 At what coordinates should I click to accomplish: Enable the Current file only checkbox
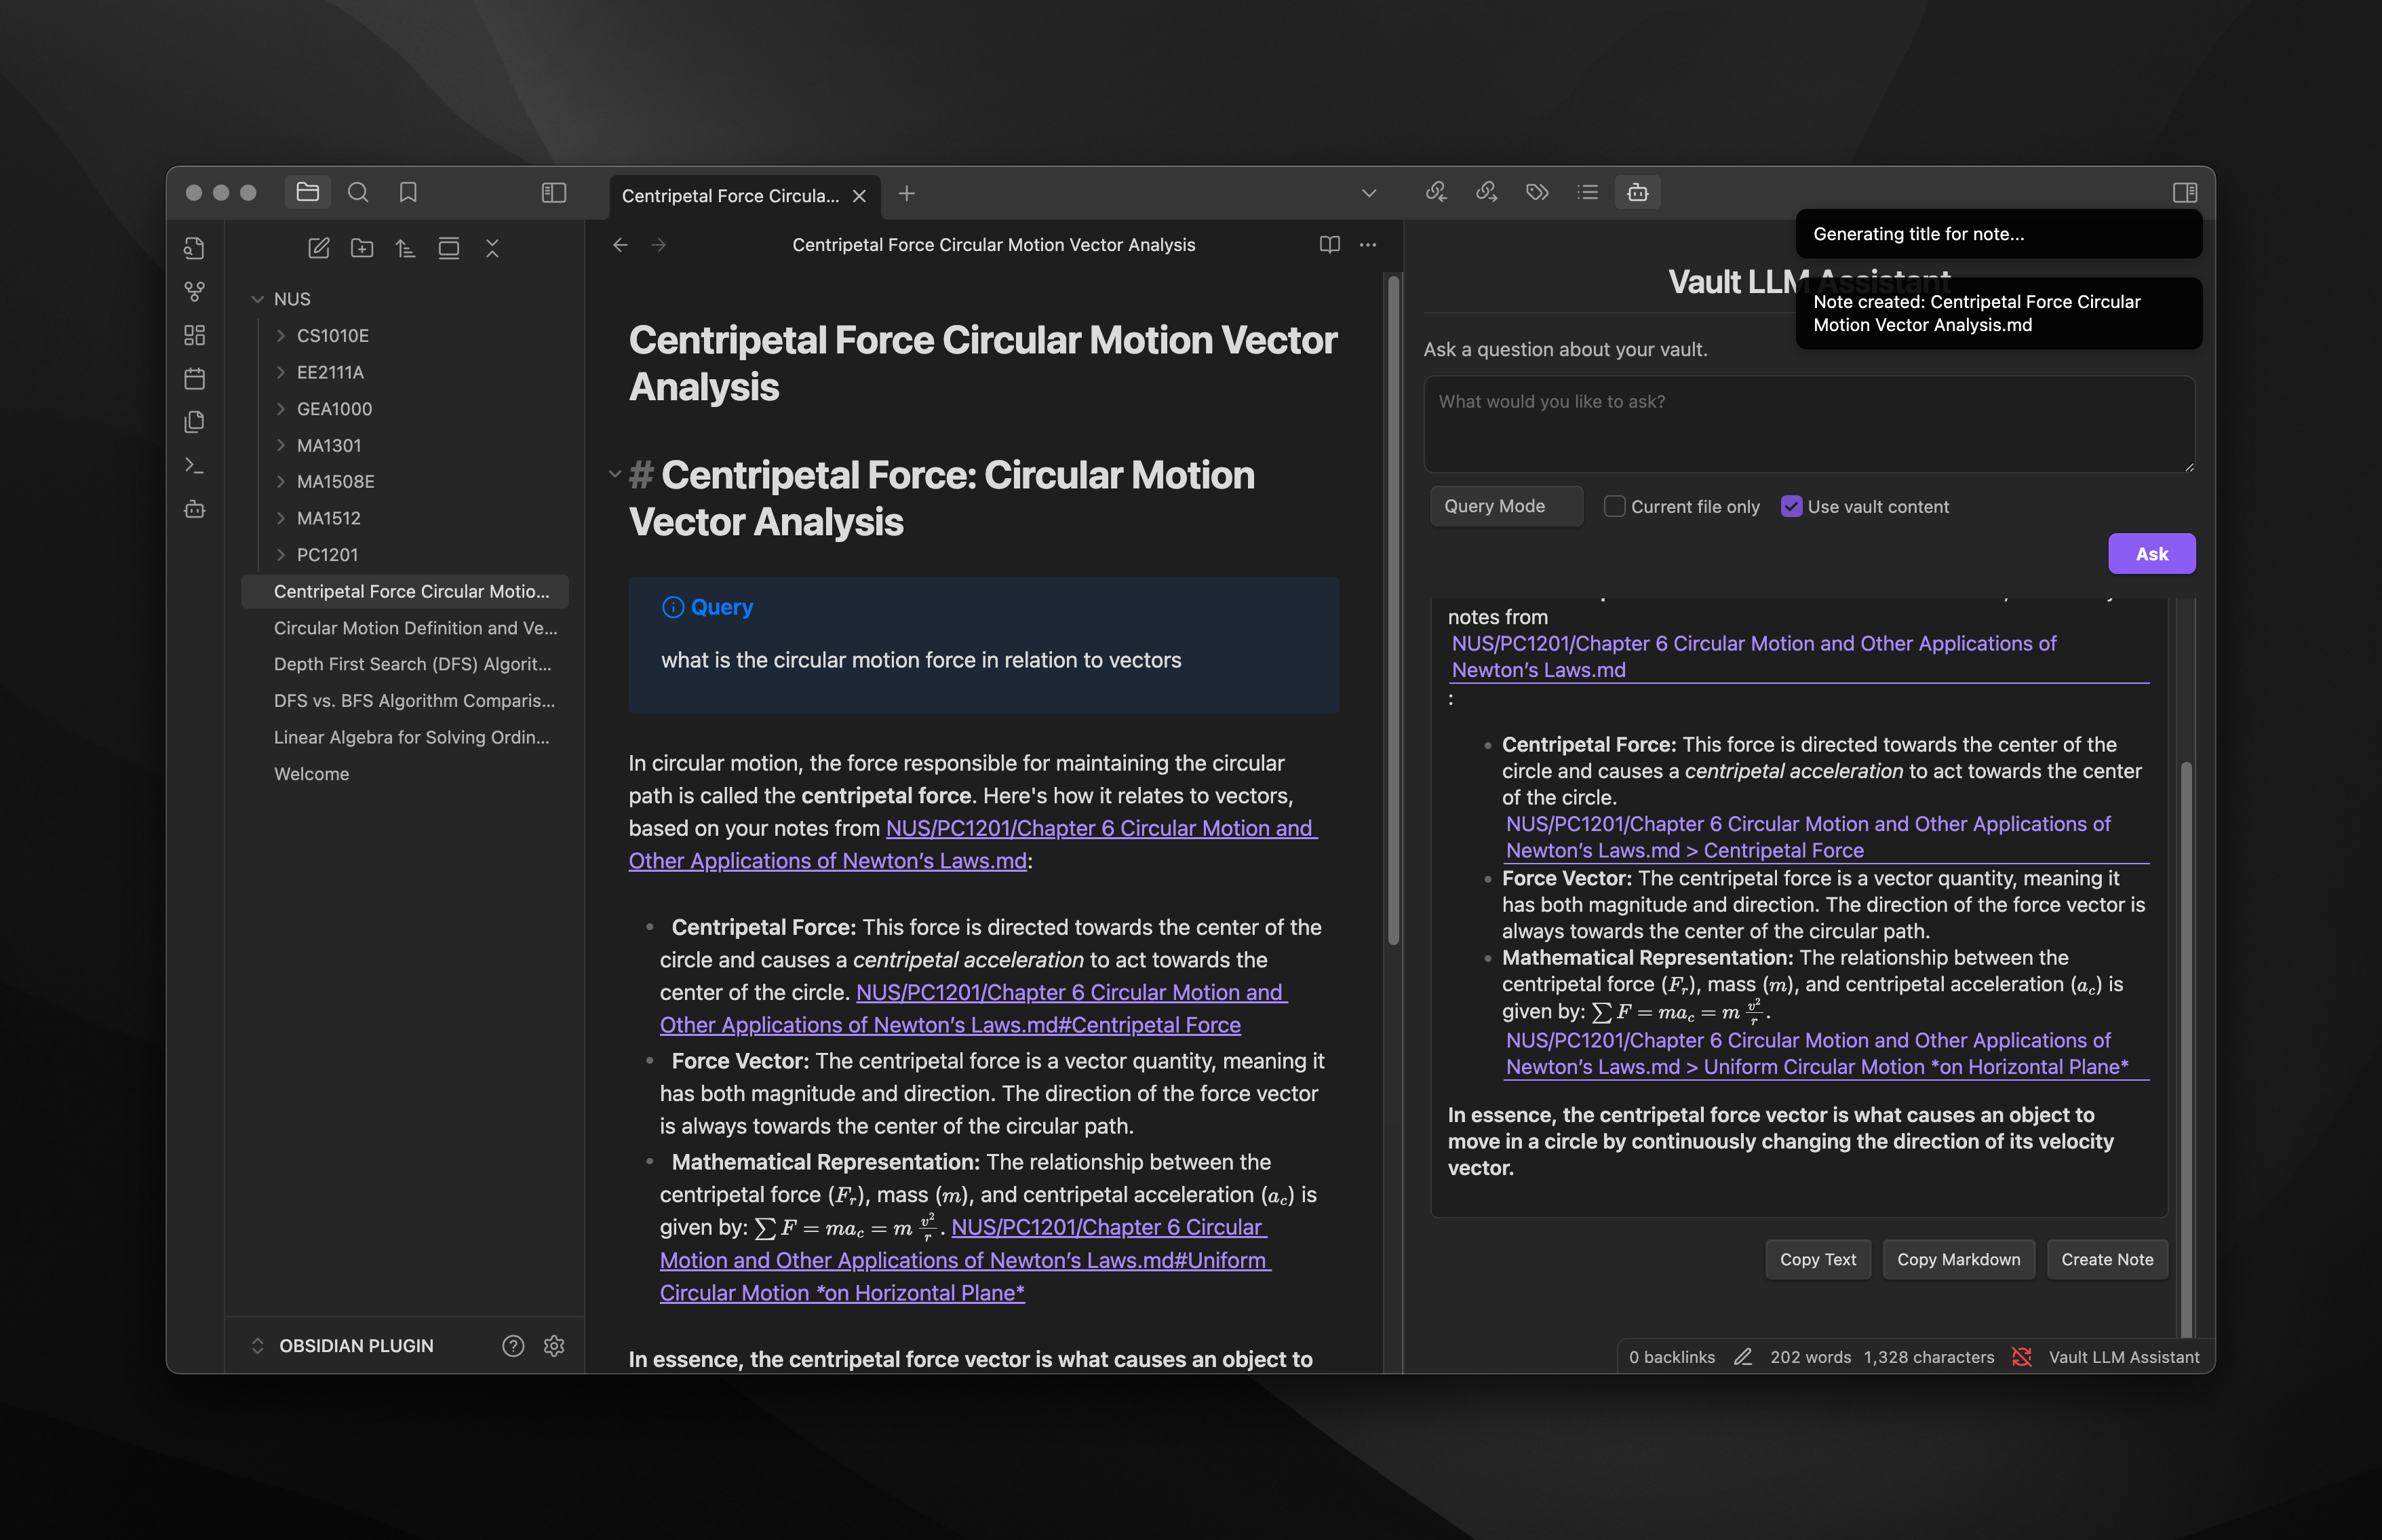coord(1614,506)
